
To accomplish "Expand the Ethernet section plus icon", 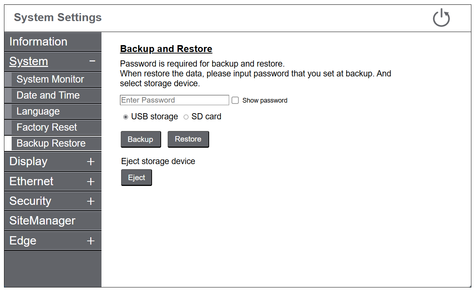I will pos(91,181).
